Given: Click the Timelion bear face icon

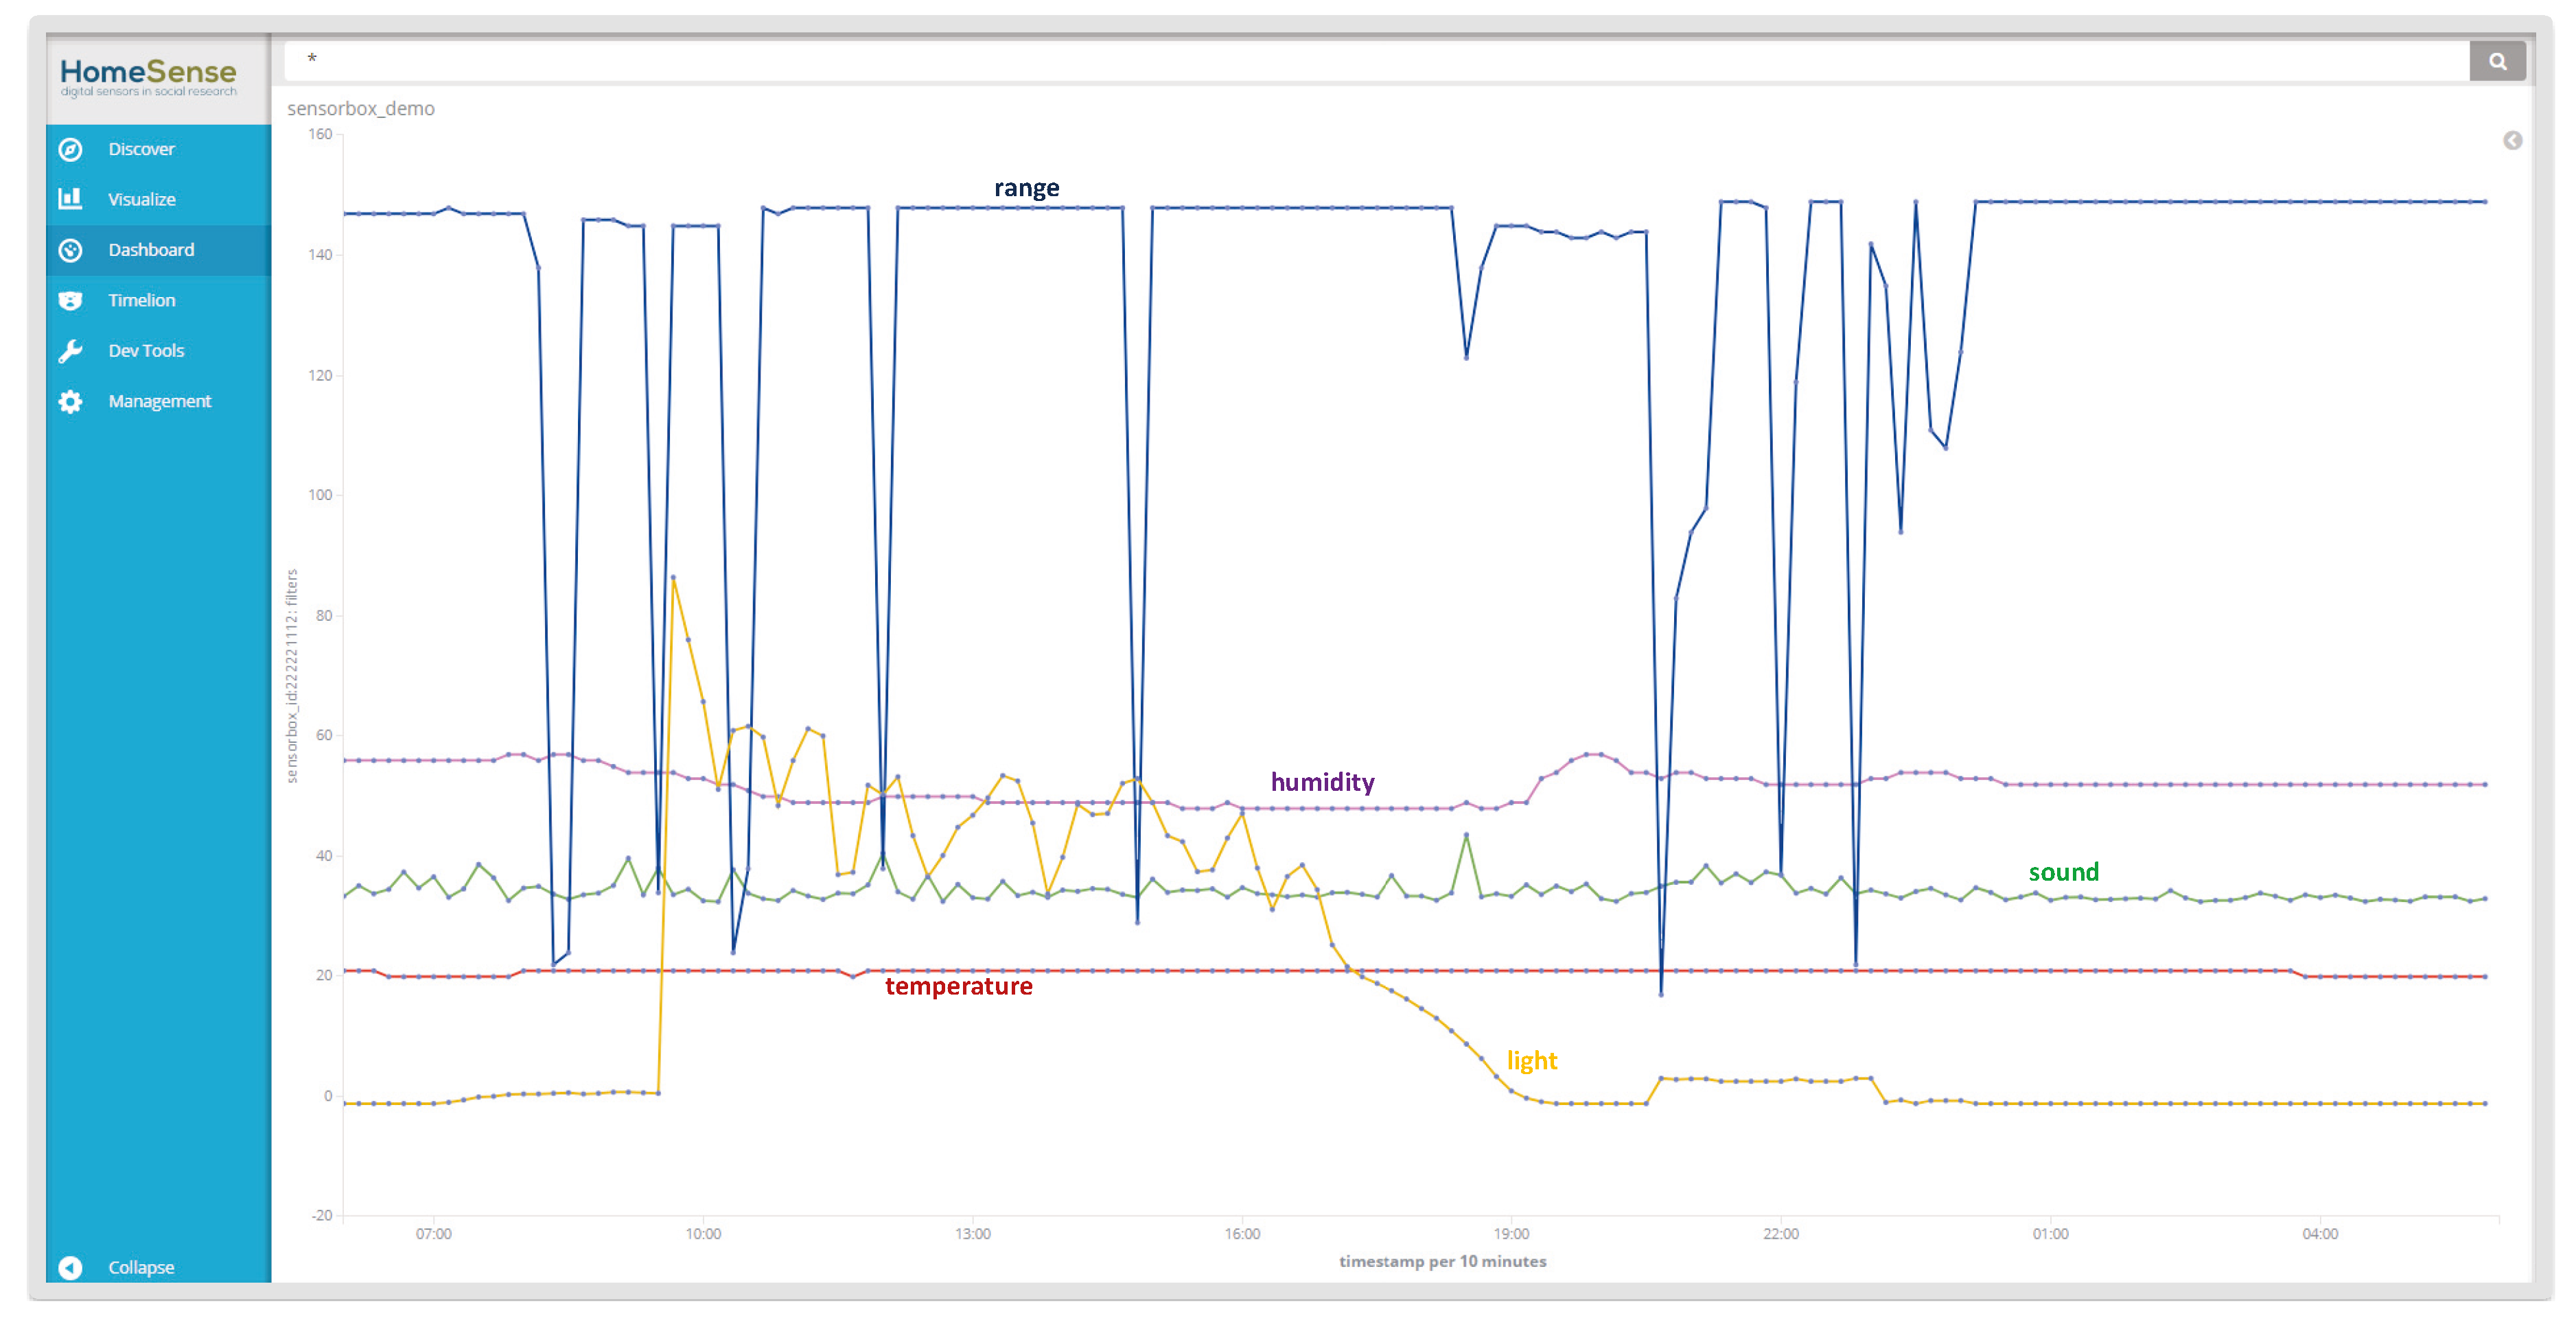Looking at the screenshot, I should click(70, 301).
